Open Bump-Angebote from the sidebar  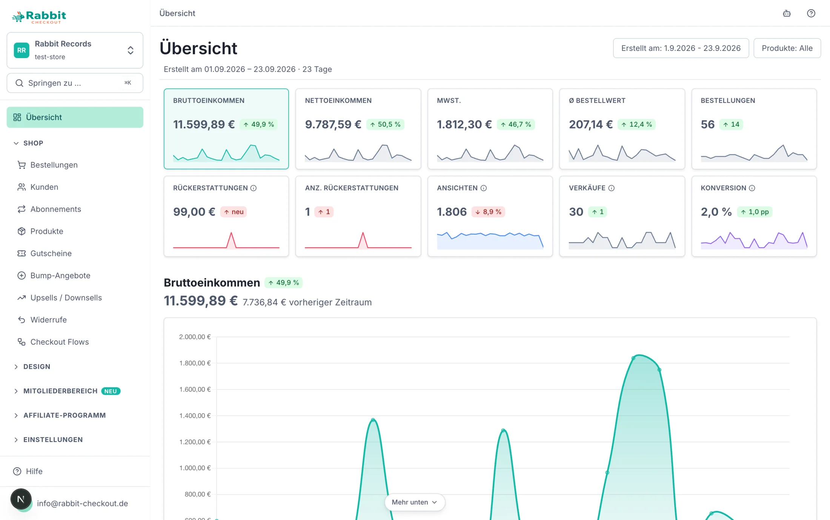pos(75,275)
